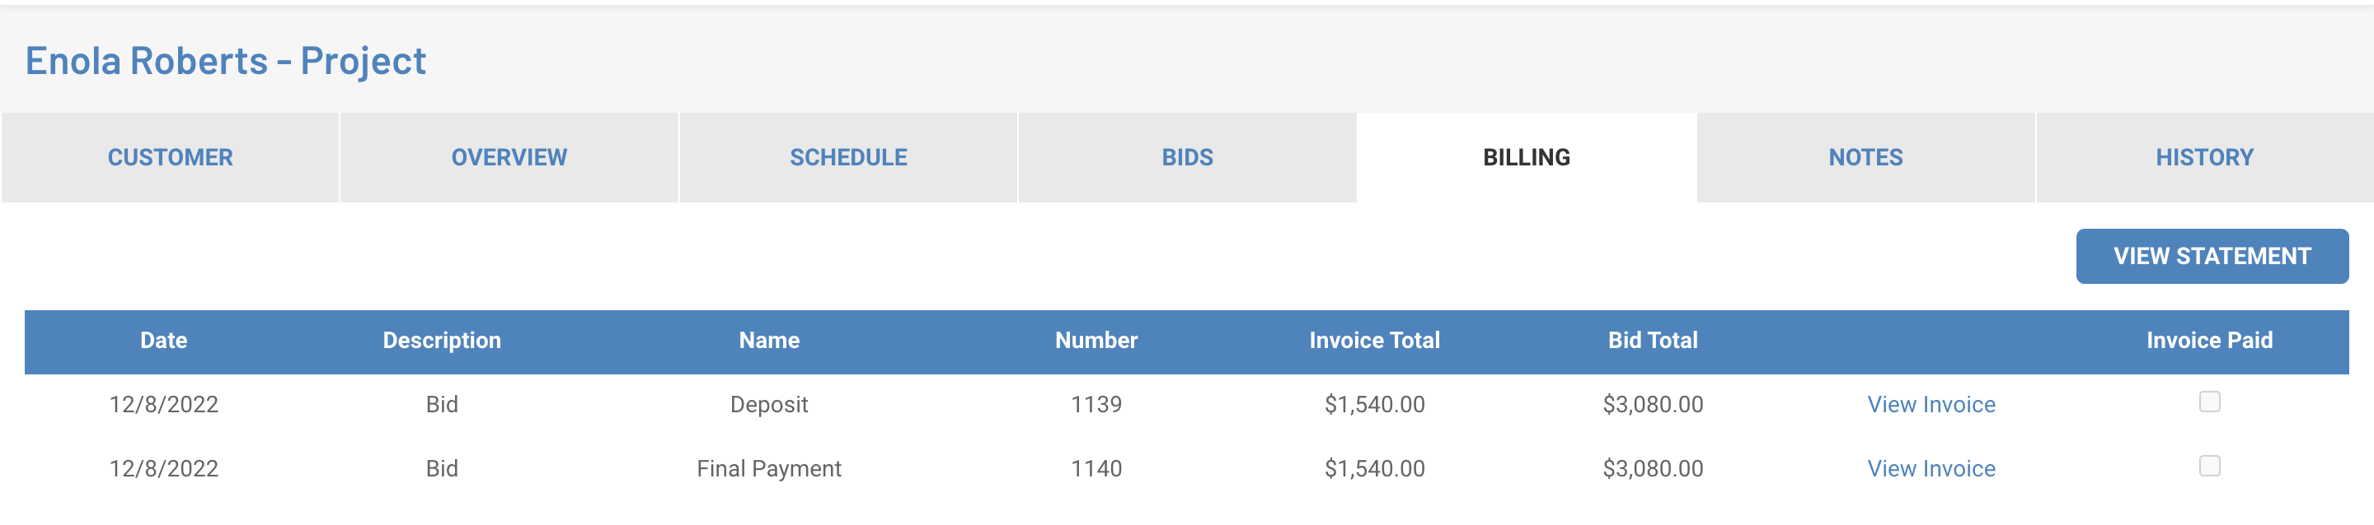View invoice for the Deposit entry
Viewport: 2374px width, 525px height.
(1931, 404)
